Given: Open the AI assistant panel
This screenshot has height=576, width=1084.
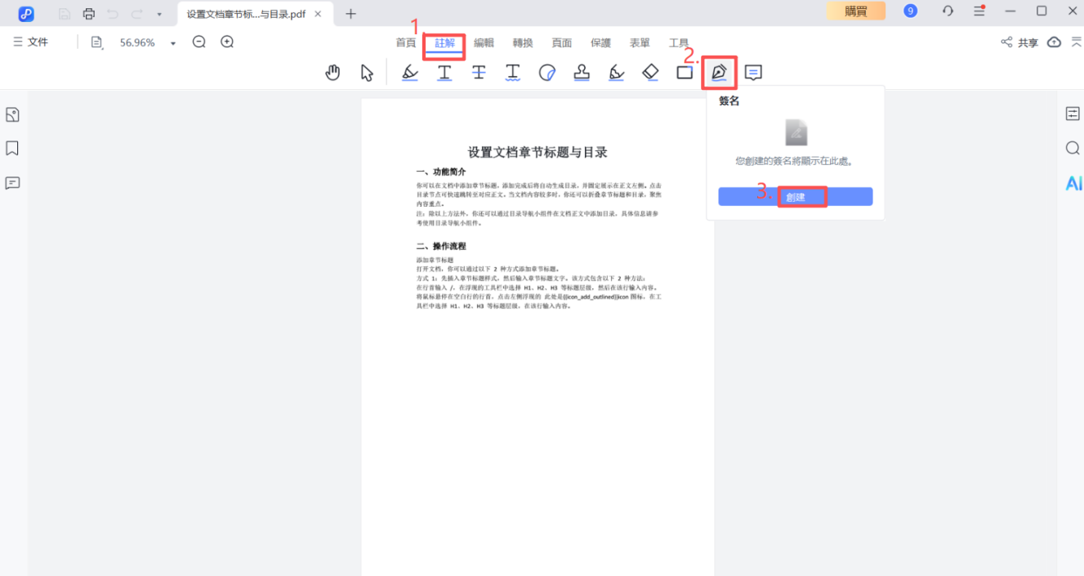Looking at the screenshot, I should (x=1073, y=182).
